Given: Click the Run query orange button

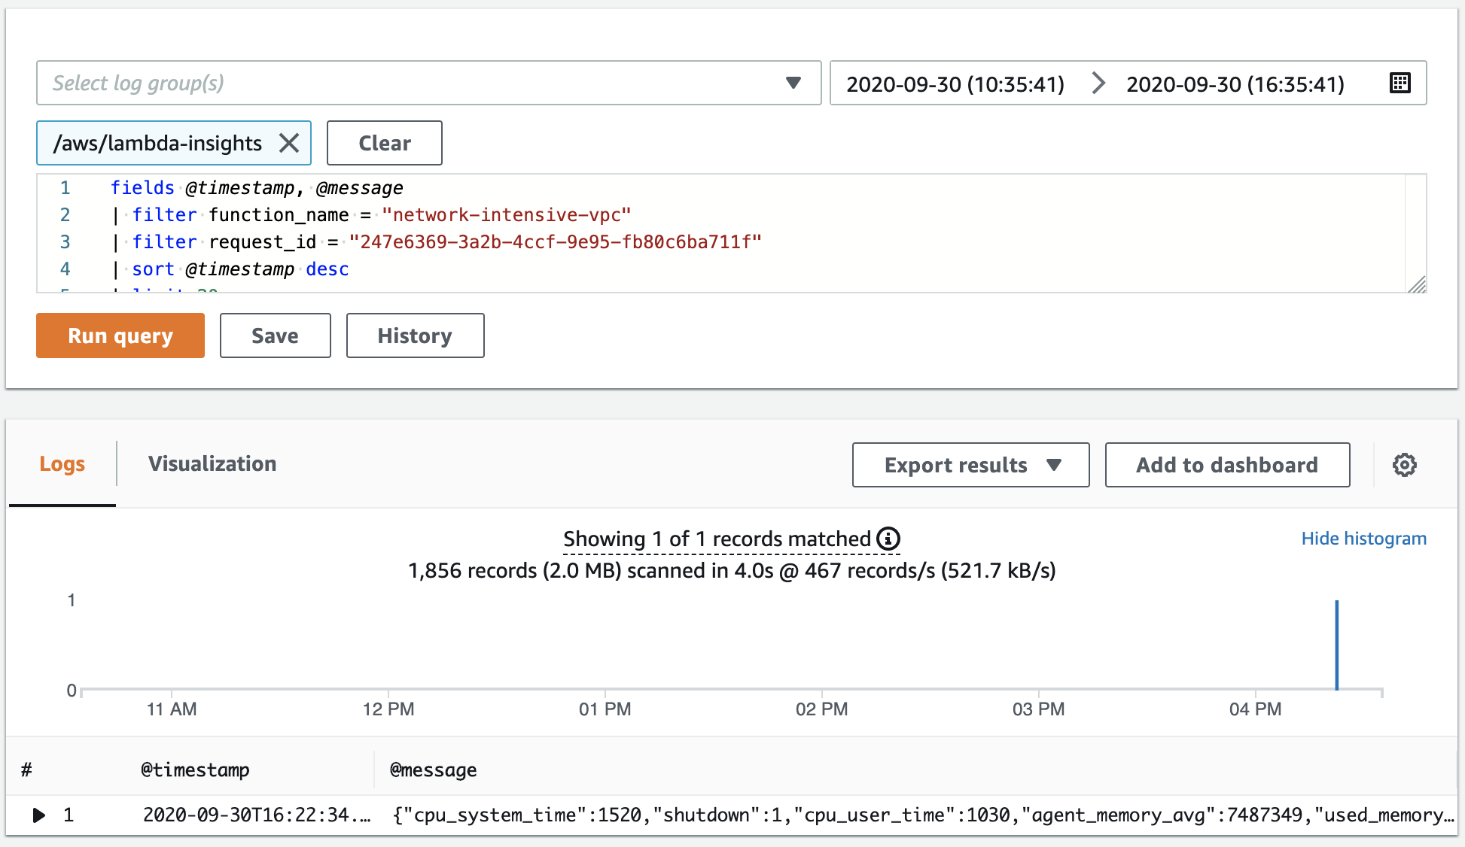Looking at the screenshot, I should [121, 334].
